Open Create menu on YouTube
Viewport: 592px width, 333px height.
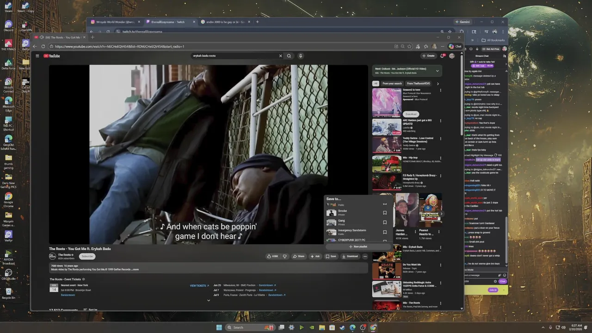(x=428, y=56)
